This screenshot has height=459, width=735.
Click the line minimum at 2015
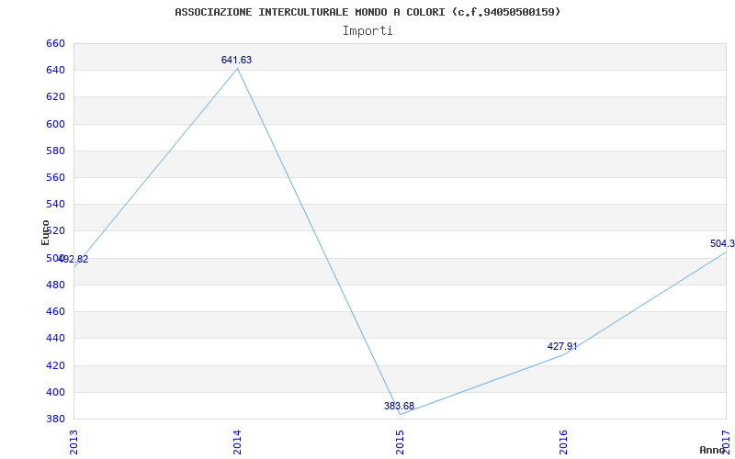pos(401,414)
